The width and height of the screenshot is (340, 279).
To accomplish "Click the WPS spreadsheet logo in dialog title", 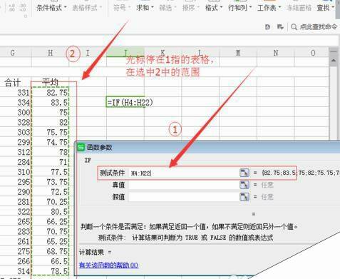I will tap(81, 147).
